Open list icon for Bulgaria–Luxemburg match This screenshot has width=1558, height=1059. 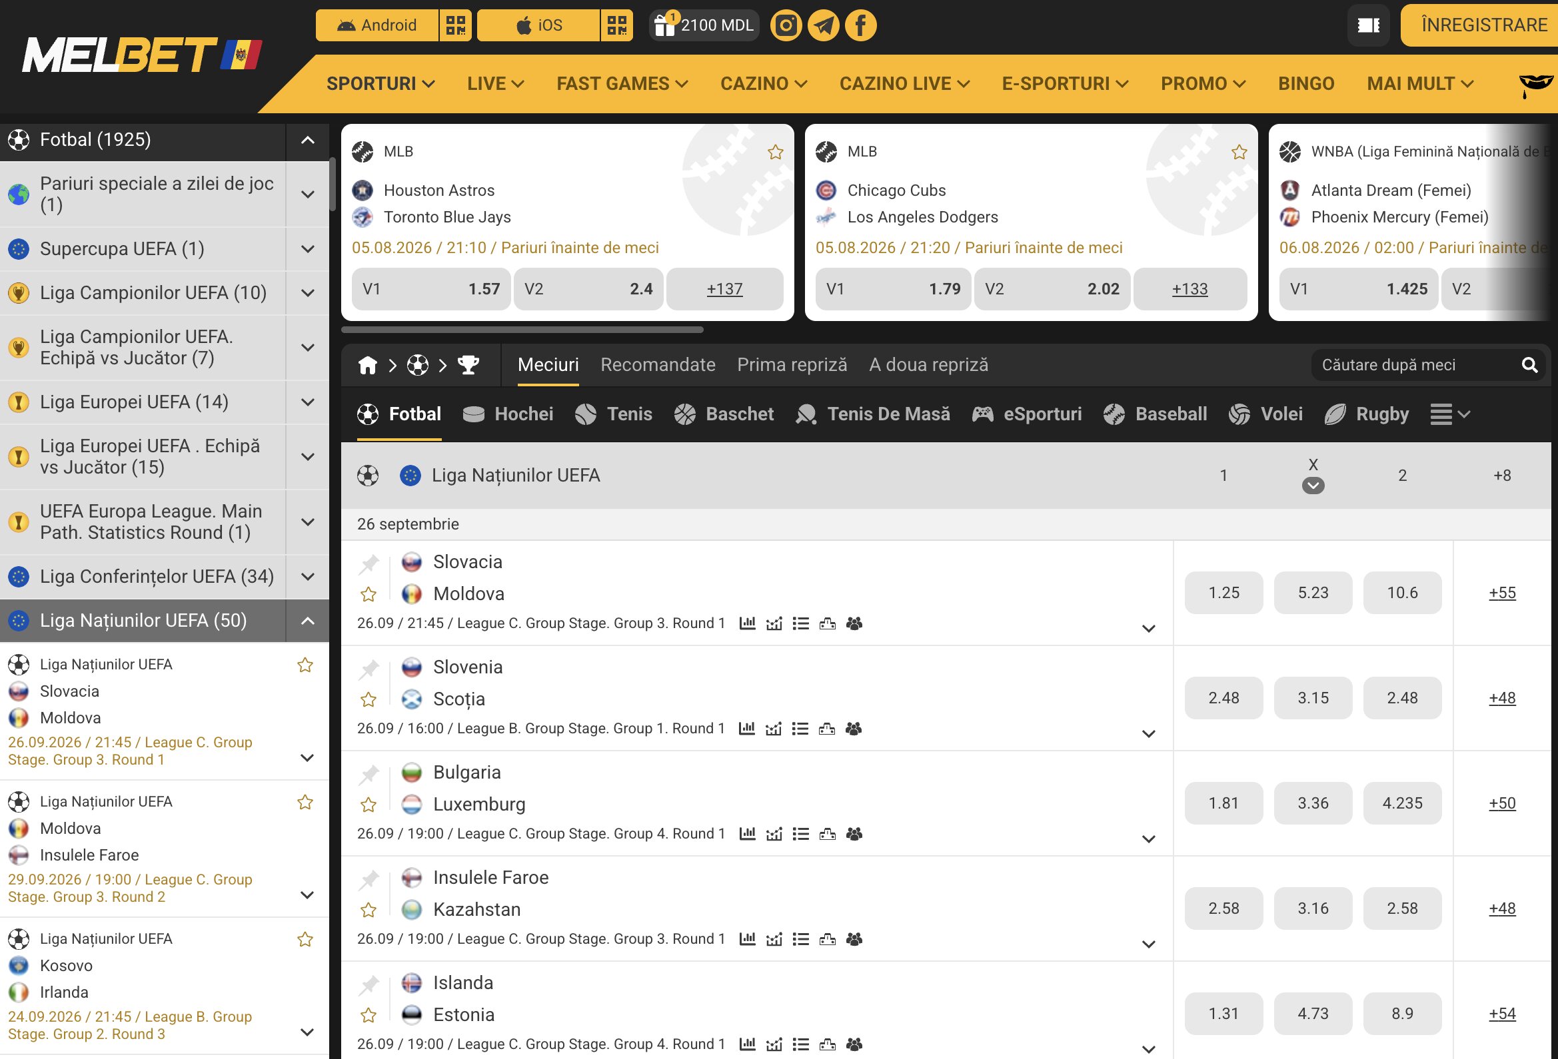coord(800,834)
